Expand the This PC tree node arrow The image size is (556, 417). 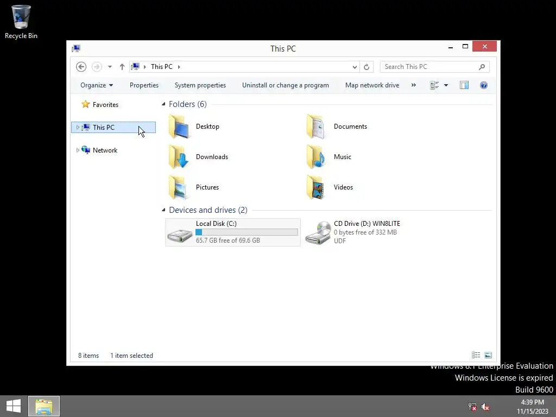pyautogui.click(x=78, y=127)
